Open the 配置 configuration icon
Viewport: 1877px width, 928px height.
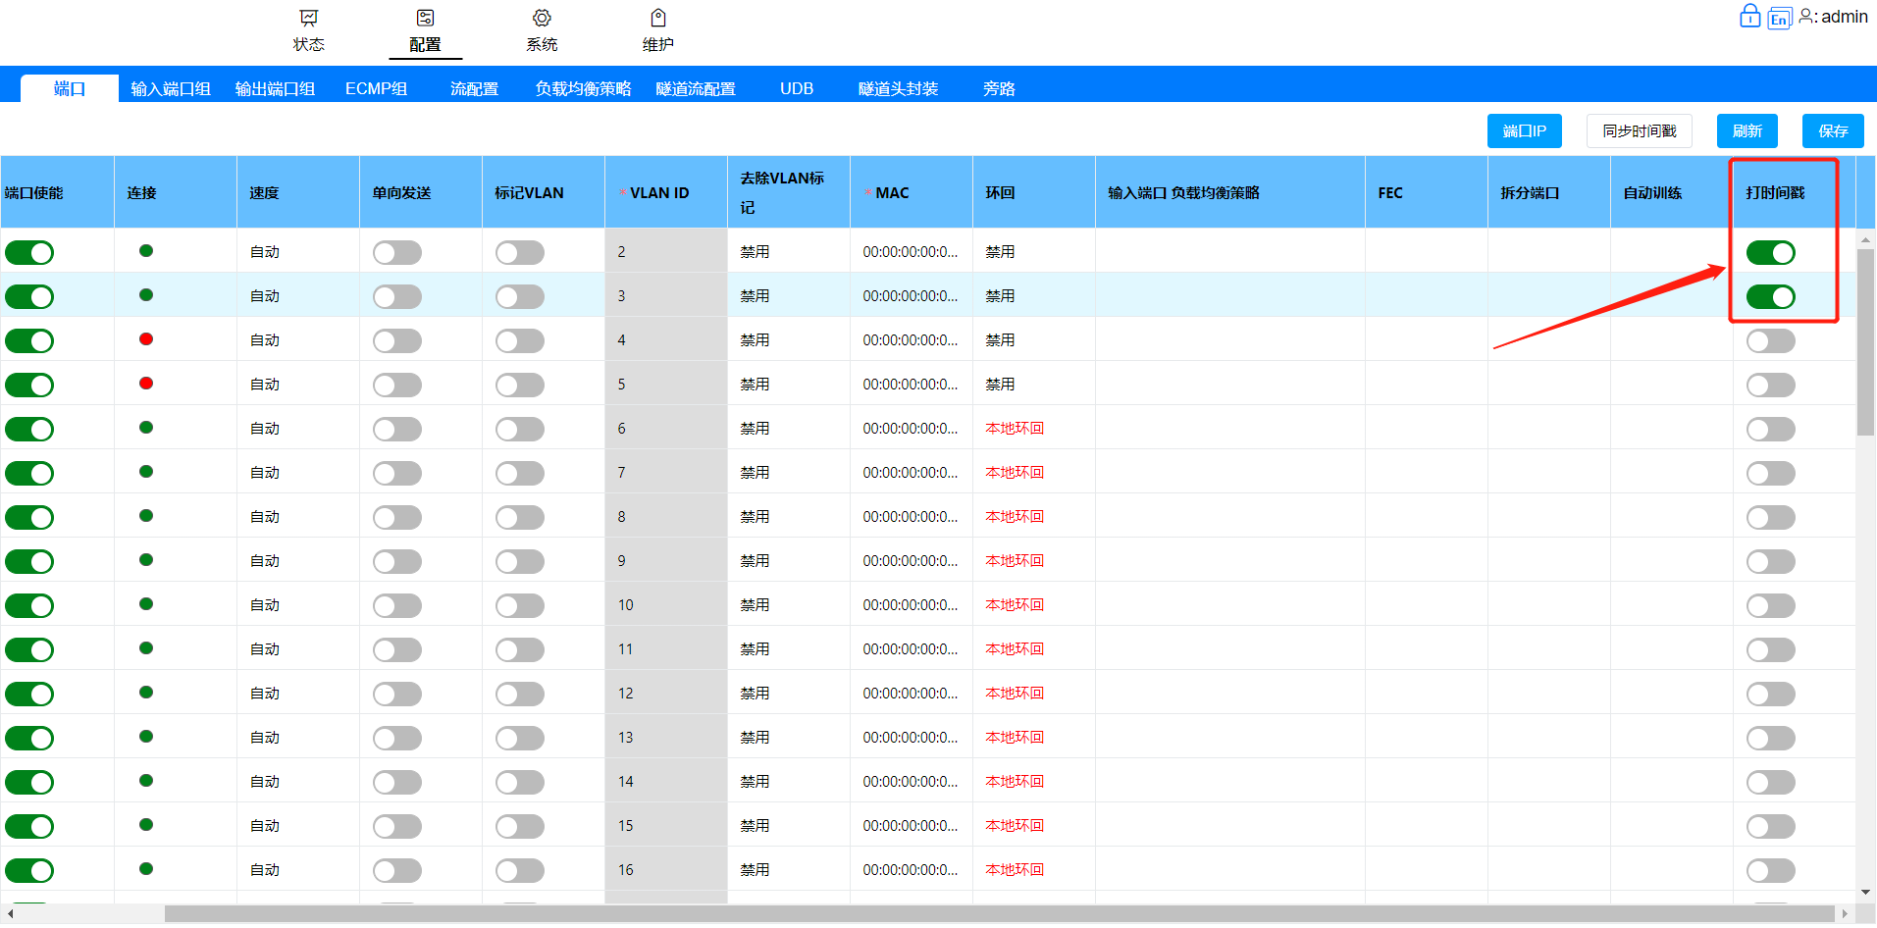(425, 18)
